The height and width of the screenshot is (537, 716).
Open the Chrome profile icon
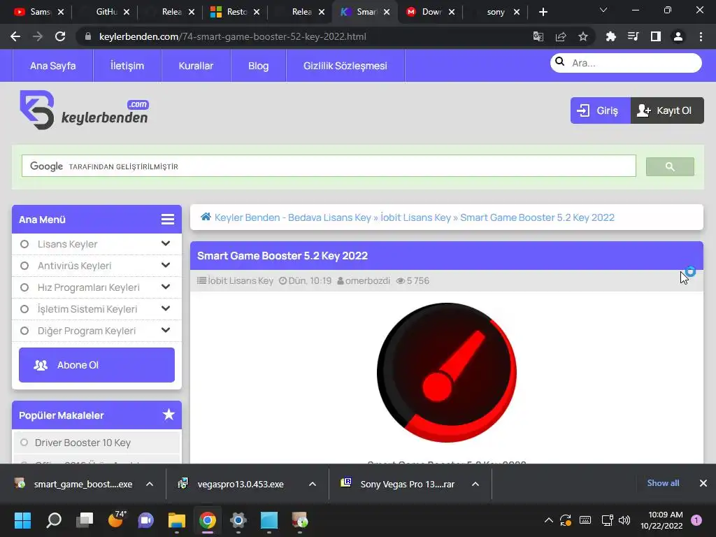tap(678, 36)
